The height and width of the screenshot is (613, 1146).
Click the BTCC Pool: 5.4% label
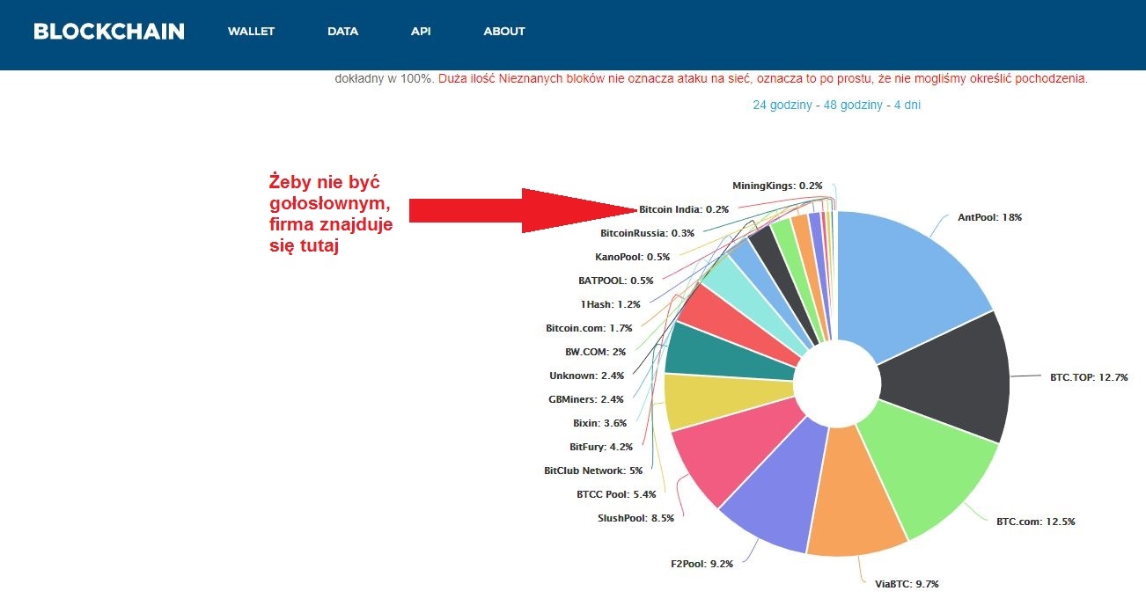point(616,494)
